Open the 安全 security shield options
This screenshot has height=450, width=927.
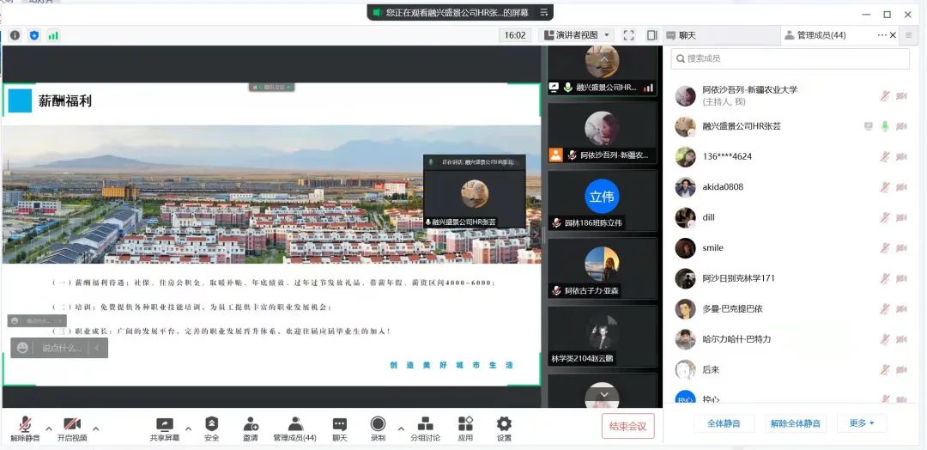[x=211, y=427]
